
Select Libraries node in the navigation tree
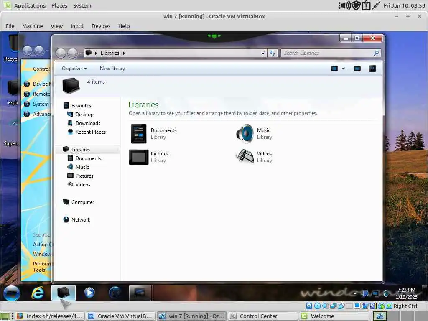click(x=81, y=150)
